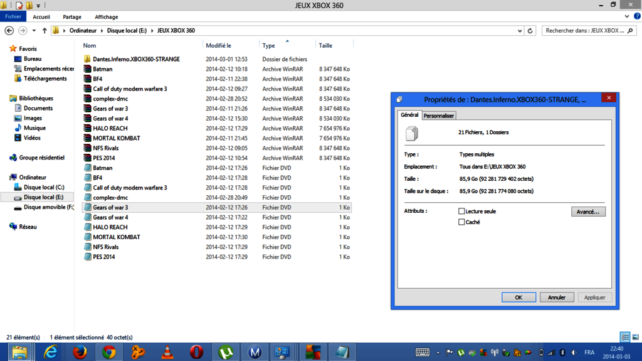Switch to details view layout icon

(625, 337)
